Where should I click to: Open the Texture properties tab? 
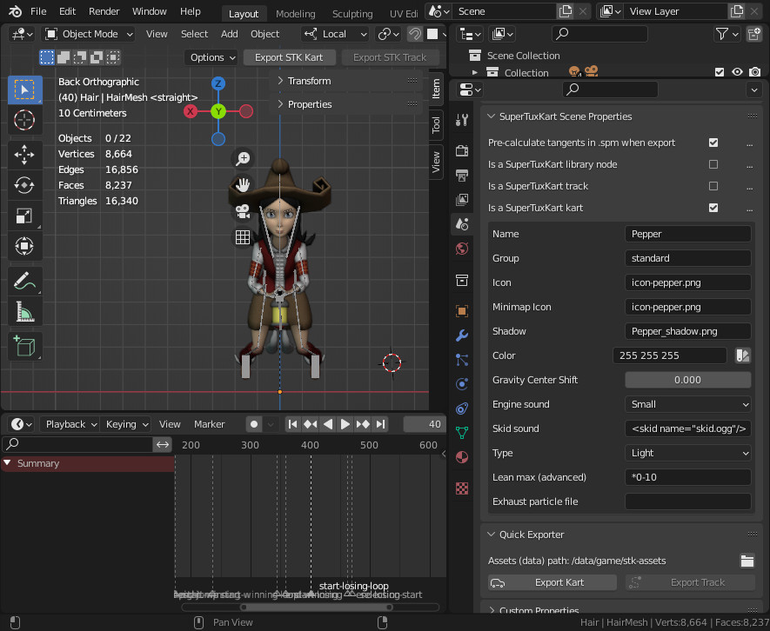462,488
